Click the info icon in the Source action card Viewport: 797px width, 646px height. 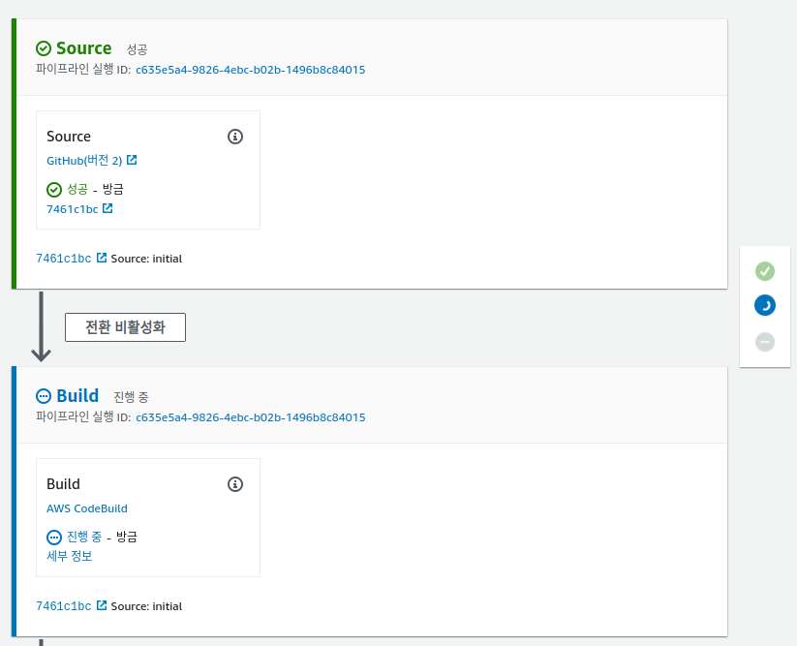234,137
